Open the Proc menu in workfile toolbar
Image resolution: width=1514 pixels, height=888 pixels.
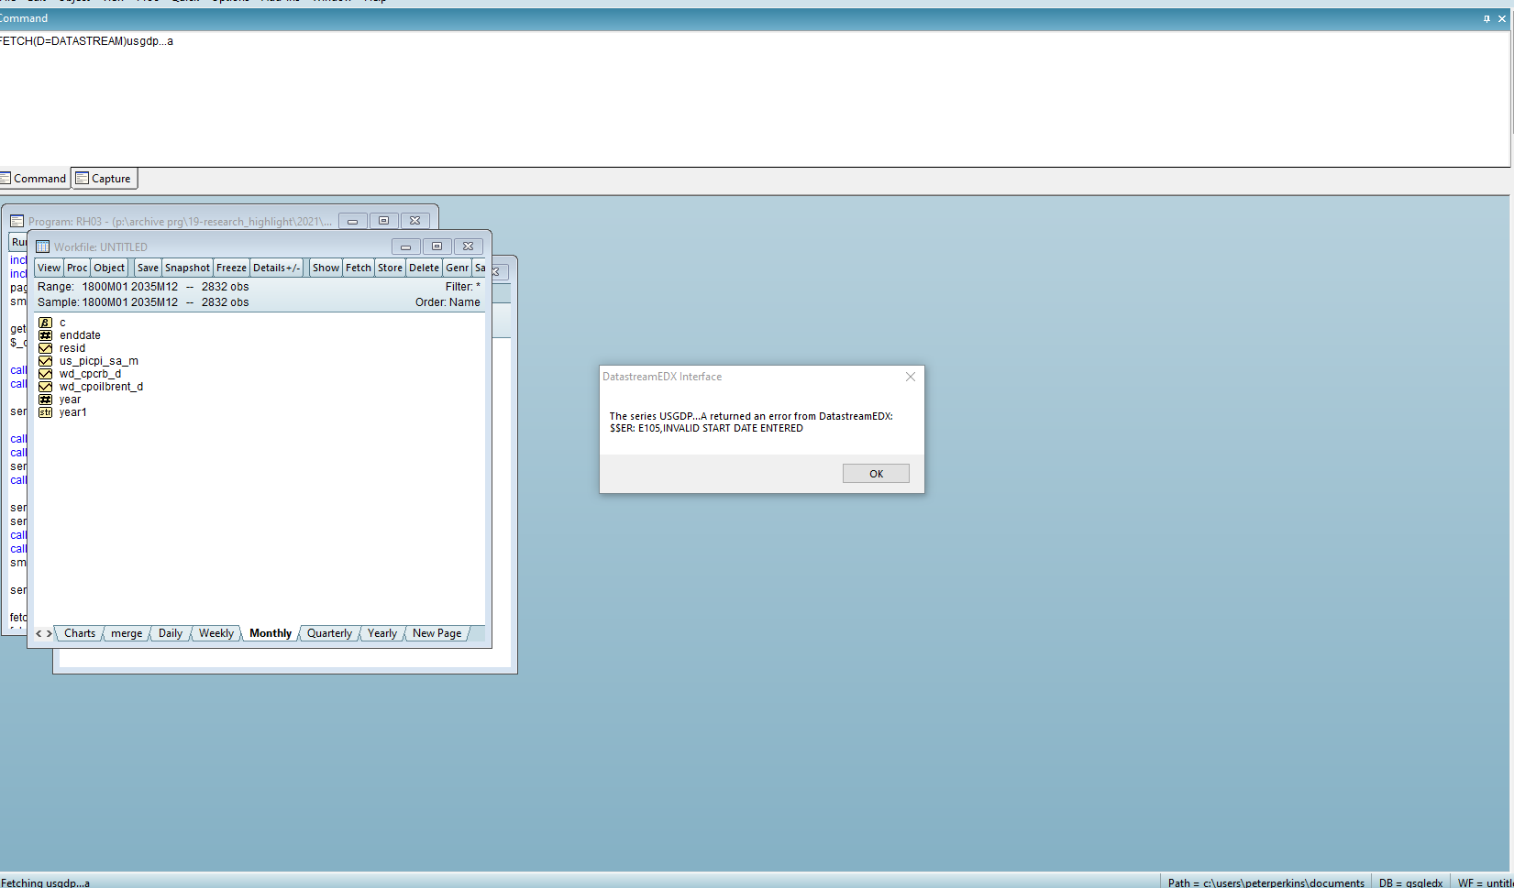(x=77, y=268)
